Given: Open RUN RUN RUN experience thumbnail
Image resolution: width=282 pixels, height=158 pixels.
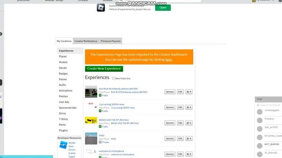Looking at the screenshot, I should 91,92.
